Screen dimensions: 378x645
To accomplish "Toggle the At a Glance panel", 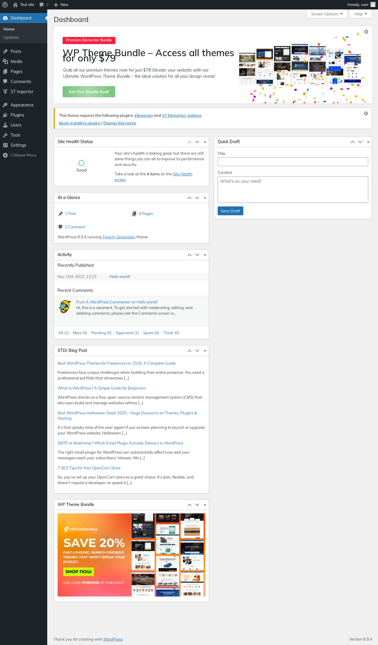I will [x=205, y=198].
